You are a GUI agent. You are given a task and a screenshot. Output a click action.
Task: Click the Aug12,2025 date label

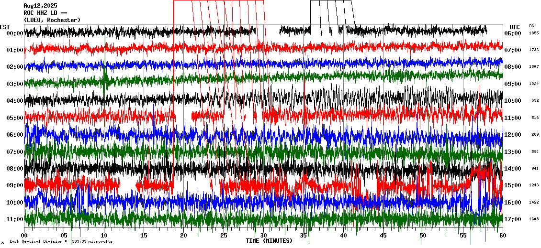coord(40,6)
